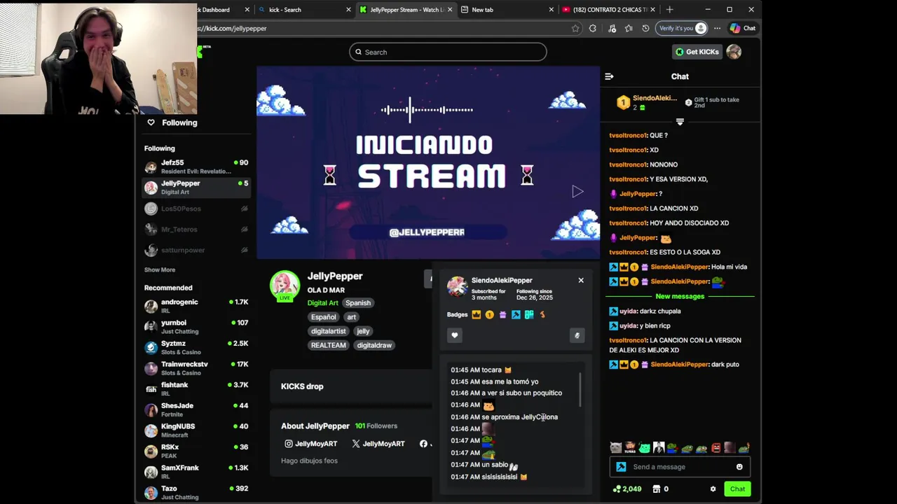
Task: Close the kick - Search tab
Action: pyautogui.click(x=348, y=10)
